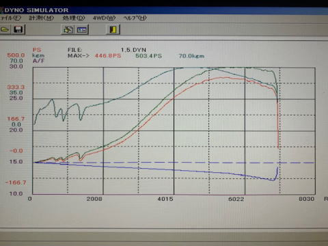Click the kgm torque legend label
Image resolution: width=328 pixels, height=246 pixels.
point(38,55)
